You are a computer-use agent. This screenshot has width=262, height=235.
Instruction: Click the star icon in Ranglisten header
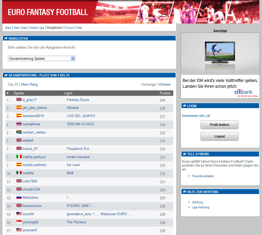[6, 38]
